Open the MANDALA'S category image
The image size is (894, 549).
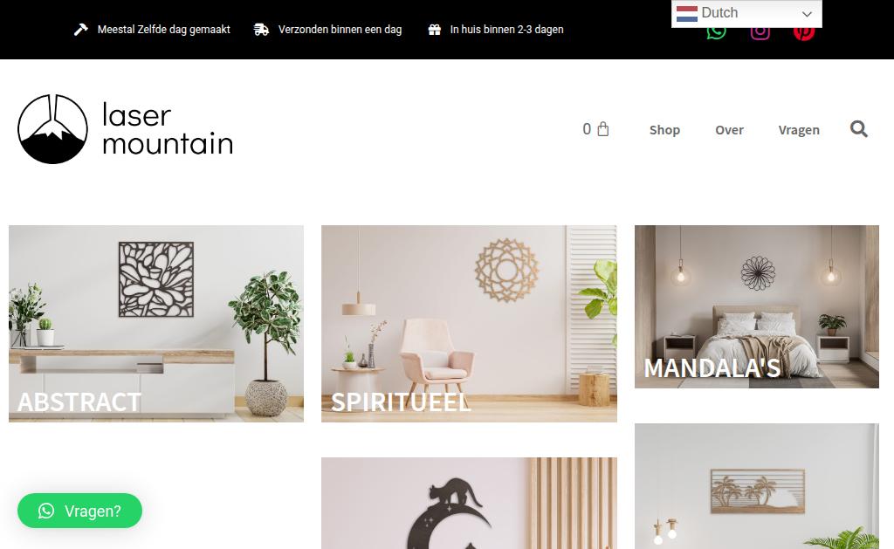click(757, 306)
